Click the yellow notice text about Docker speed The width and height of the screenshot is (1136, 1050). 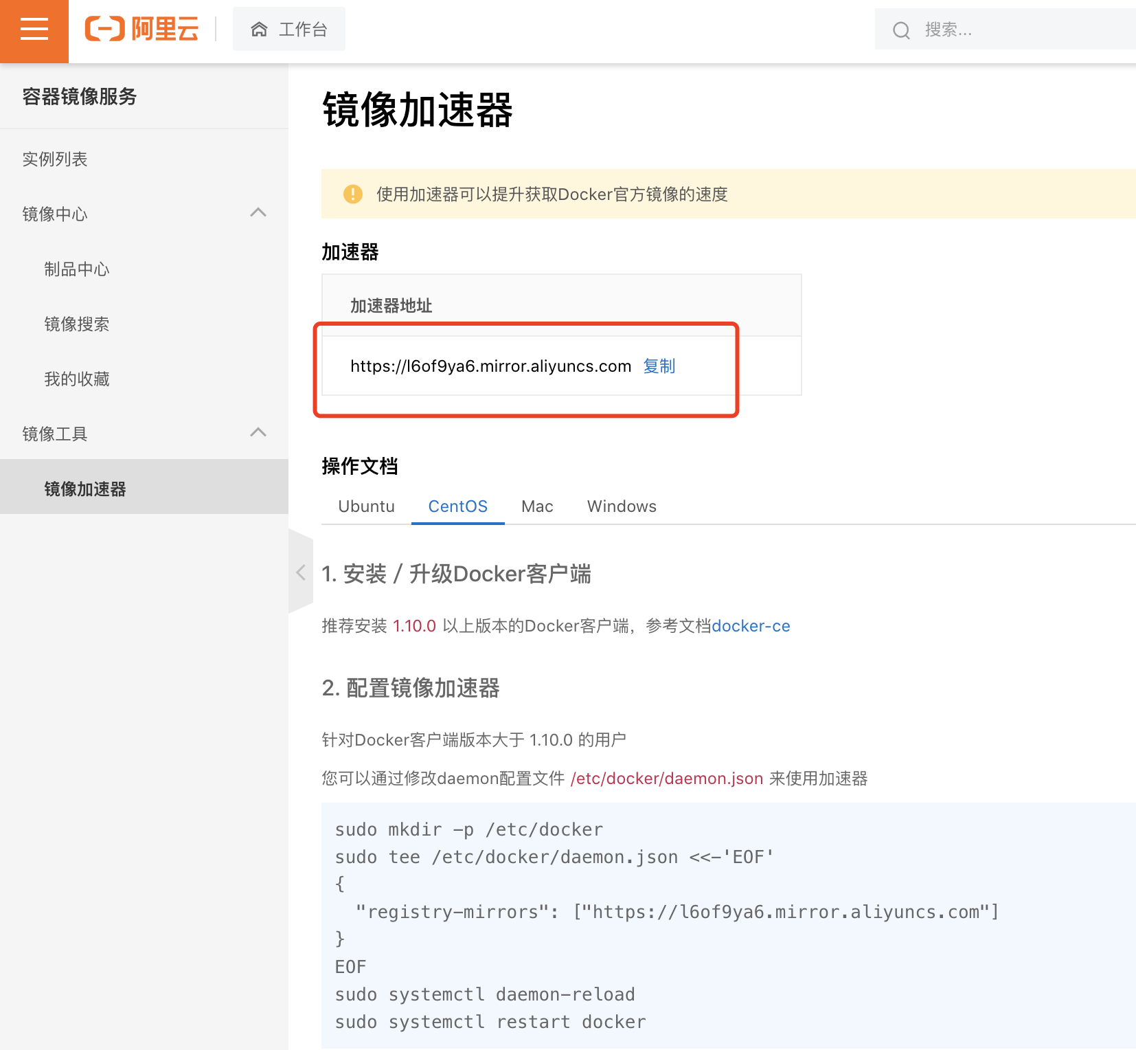[552, 194]
